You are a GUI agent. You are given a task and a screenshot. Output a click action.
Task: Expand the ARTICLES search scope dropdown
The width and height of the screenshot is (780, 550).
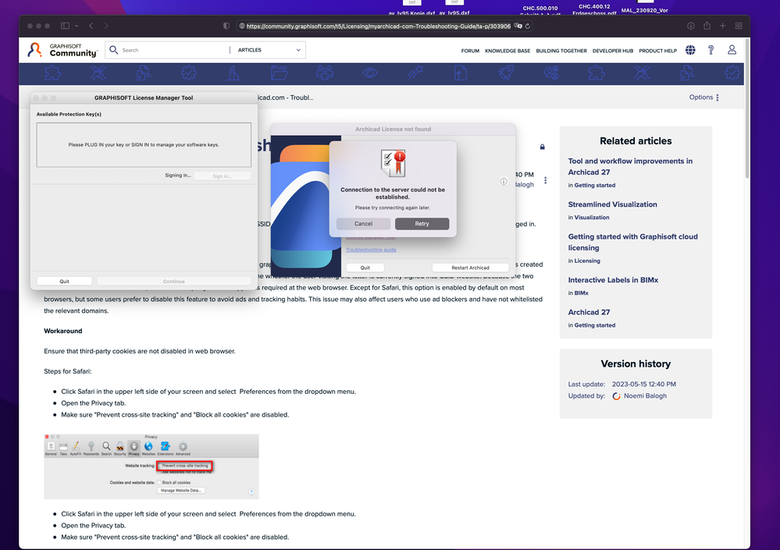tap(269, 50)
